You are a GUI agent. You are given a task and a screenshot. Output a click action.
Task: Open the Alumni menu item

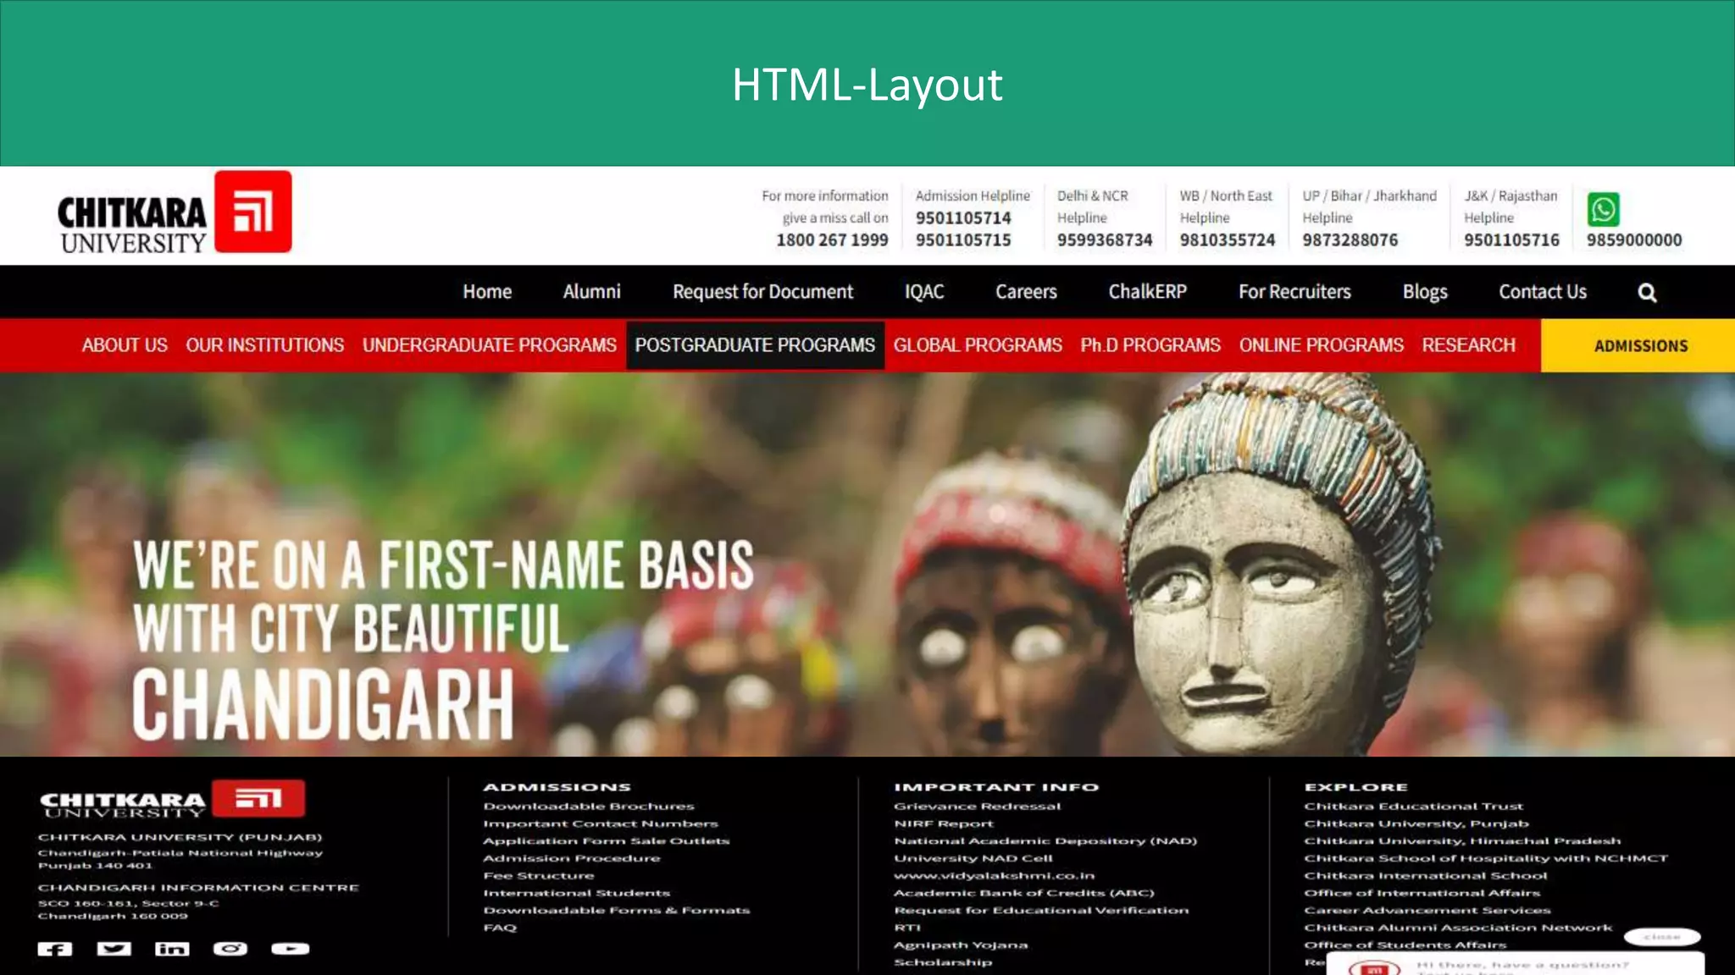[591, 292]
